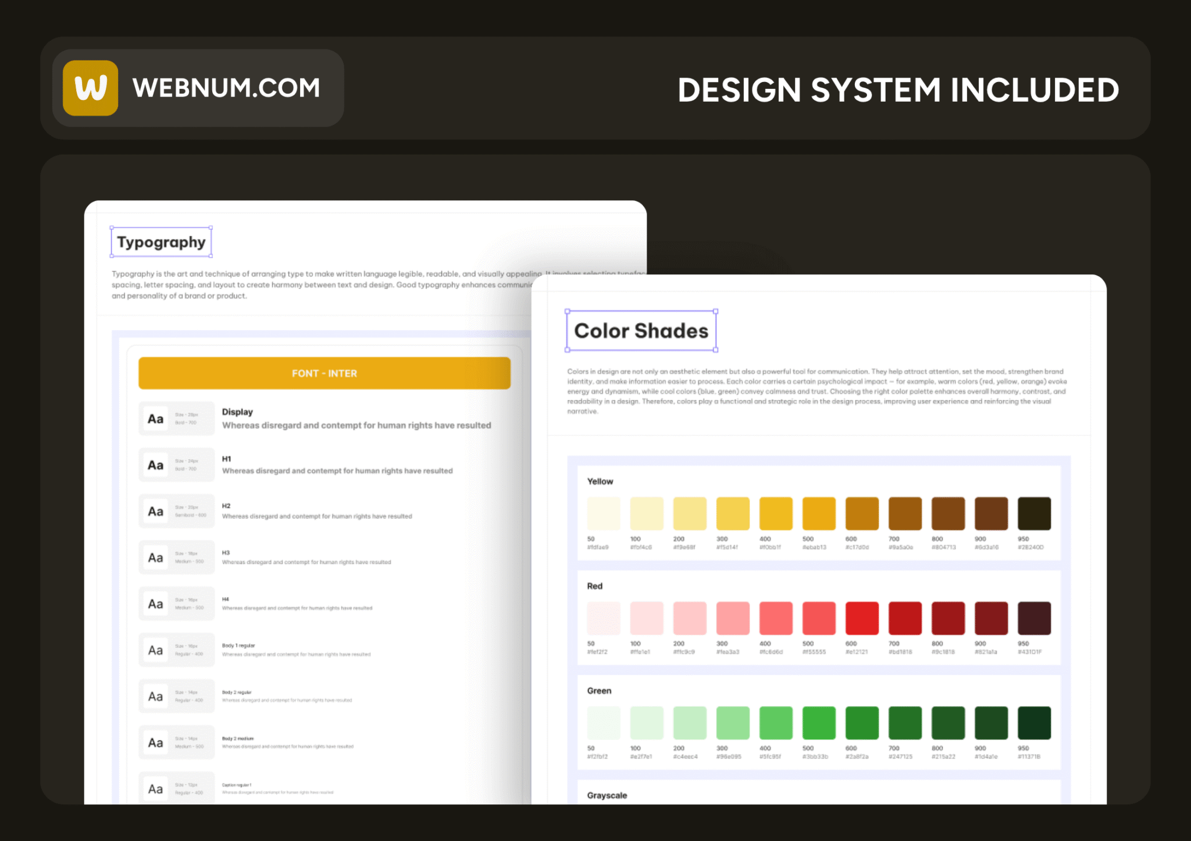1191x841 pixels.
Task: Select the Color Shades heading frame
Action: pos(641,331)
